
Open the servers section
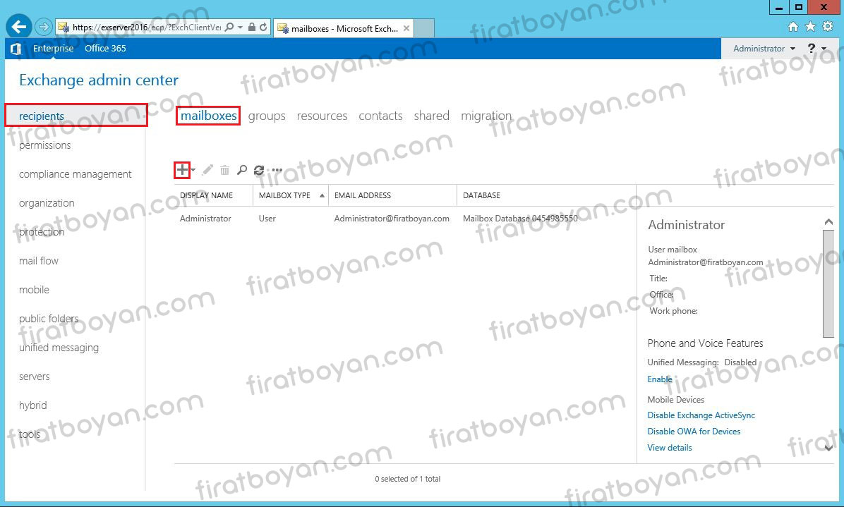click(34, 377)
